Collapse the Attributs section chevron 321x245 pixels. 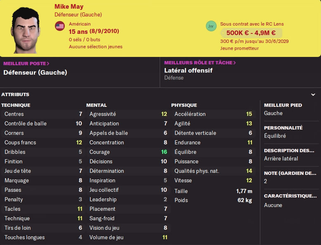313,94
